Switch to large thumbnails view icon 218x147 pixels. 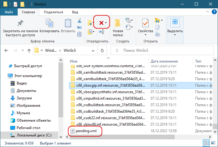tap(213, 143)
